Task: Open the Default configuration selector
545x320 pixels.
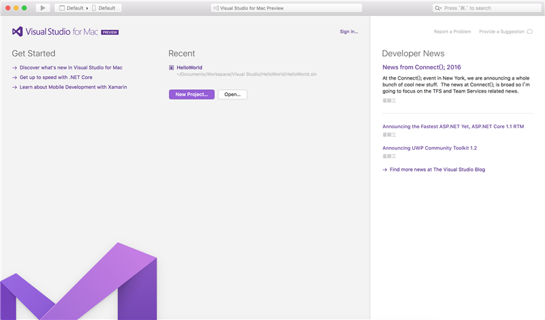Action: pyautogui.click(x=72, y=8)
